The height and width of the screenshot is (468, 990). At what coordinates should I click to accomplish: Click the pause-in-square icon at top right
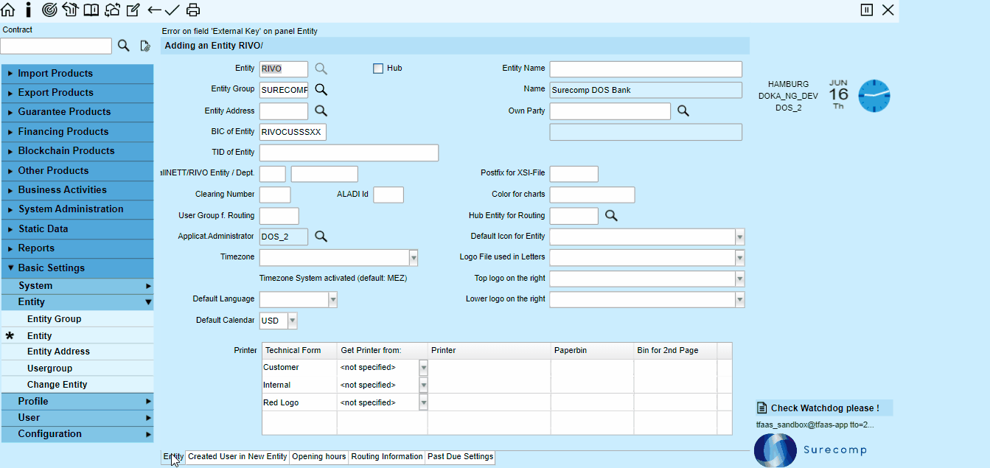867,10
